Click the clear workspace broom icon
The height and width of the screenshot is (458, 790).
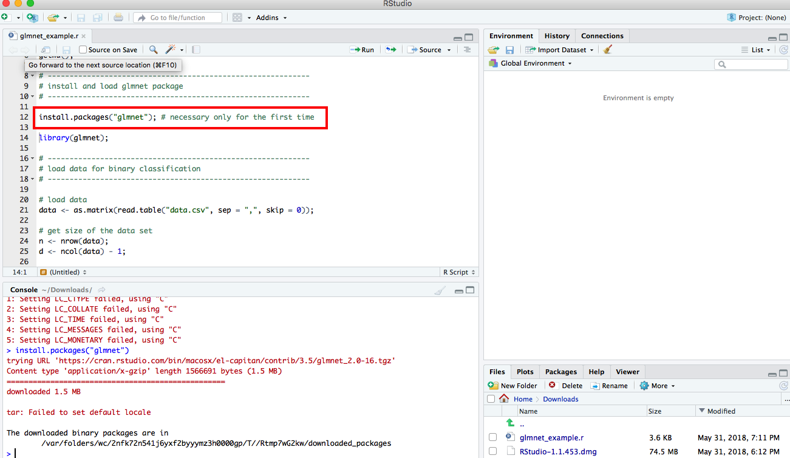click(608, 50)
